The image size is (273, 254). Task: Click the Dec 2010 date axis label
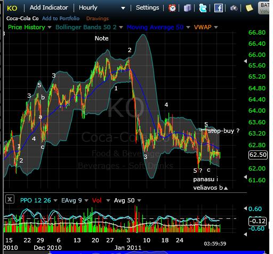click(x=47, y=248)
